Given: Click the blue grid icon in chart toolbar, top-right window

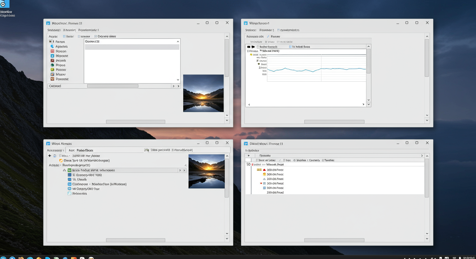Looking at the screenshot, I should [x=290, y=47].
